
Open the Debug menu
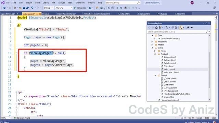click(x=46, y=3)
